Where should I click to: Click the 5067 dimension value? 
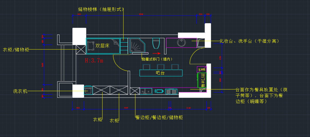point(126,108)
